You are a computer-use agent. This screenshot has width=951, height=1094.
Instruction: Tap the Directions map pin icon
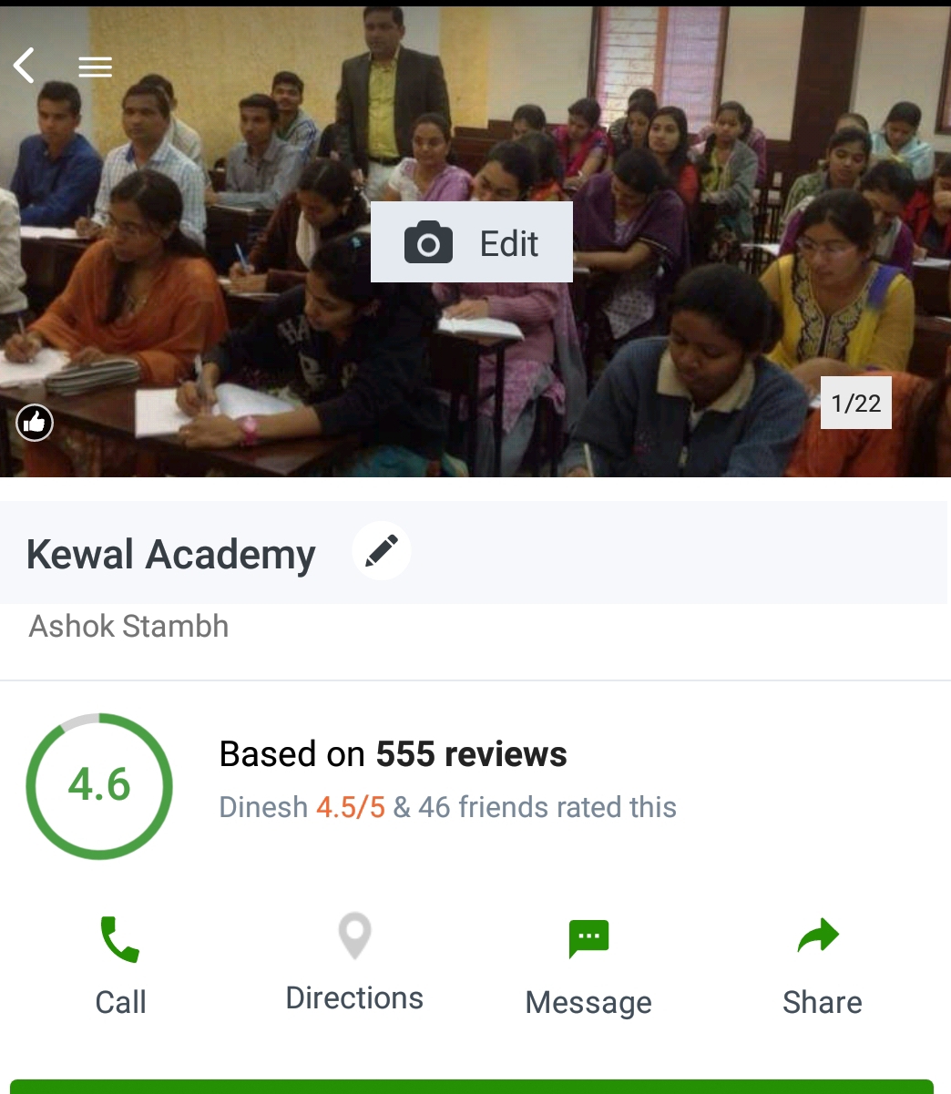point(354,936)
